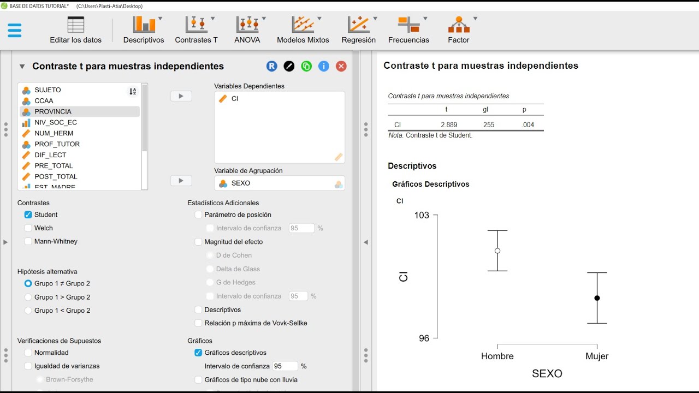Screen dimensions: 699x393
Task: Select the NIV_SOC_EC variable
Action: coord(79,122)
